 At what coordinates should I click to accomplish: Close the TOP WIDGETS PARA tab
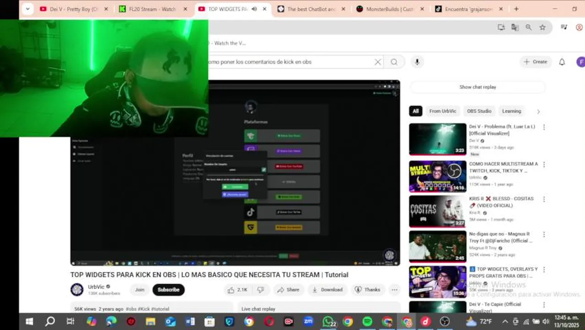click(x=264, y=9)
